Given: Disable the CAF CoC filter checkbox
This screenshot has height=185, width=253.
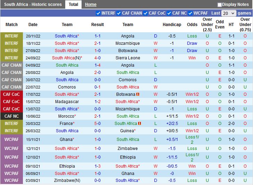Looking at the screenshot, I should [x=145, y=13].
